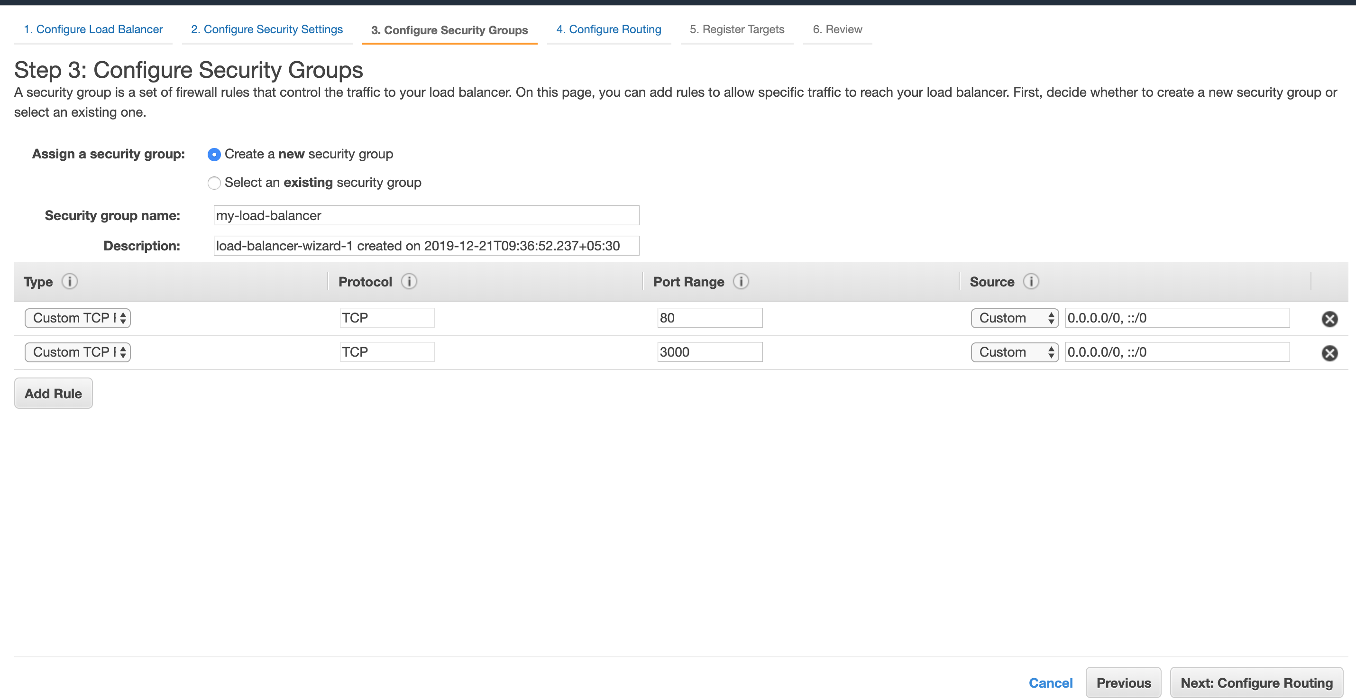The width and height of the screenshot is (1356, 700).
Task: Open Type dropdown for port 3000 rule
Action: pos(78,352)
